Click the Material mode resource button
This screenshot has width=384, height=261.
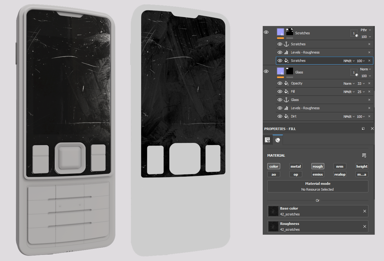pyautogui.click(x=318, y=186)
